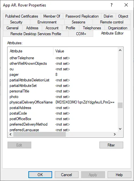Open the COM+ tab
134x181 pixels.
81,34
